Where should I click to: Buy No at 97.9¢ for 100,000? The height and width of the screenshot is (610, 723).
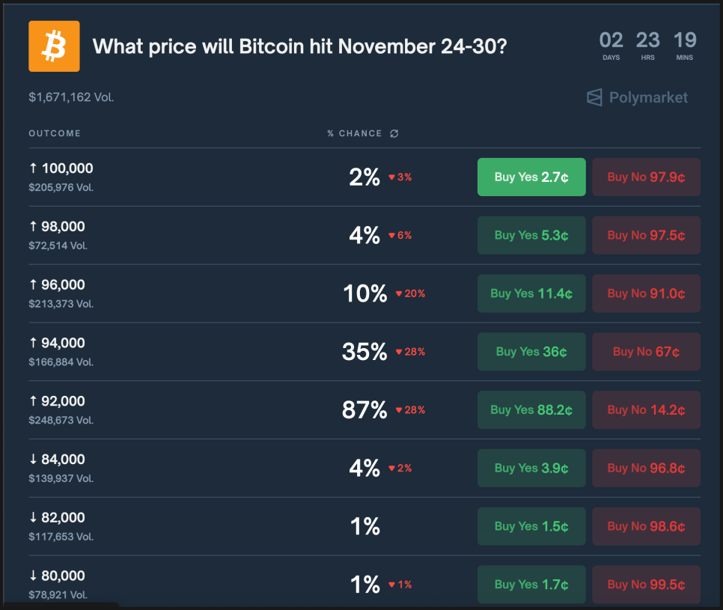[x=646, y=177]
